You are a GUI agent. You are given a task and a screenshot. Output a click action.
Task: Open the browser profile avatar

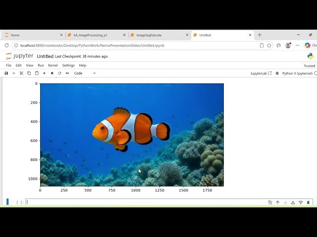288,45
